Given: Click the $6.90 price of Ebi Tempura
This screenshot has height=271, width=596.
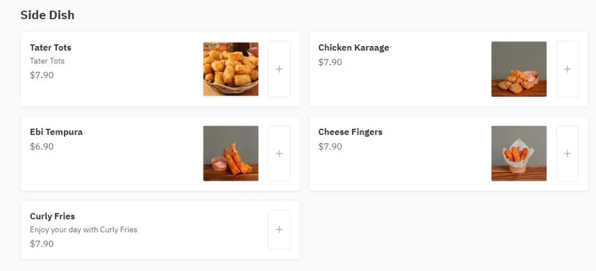Looking at the screenshot, I should coord(42,147).
